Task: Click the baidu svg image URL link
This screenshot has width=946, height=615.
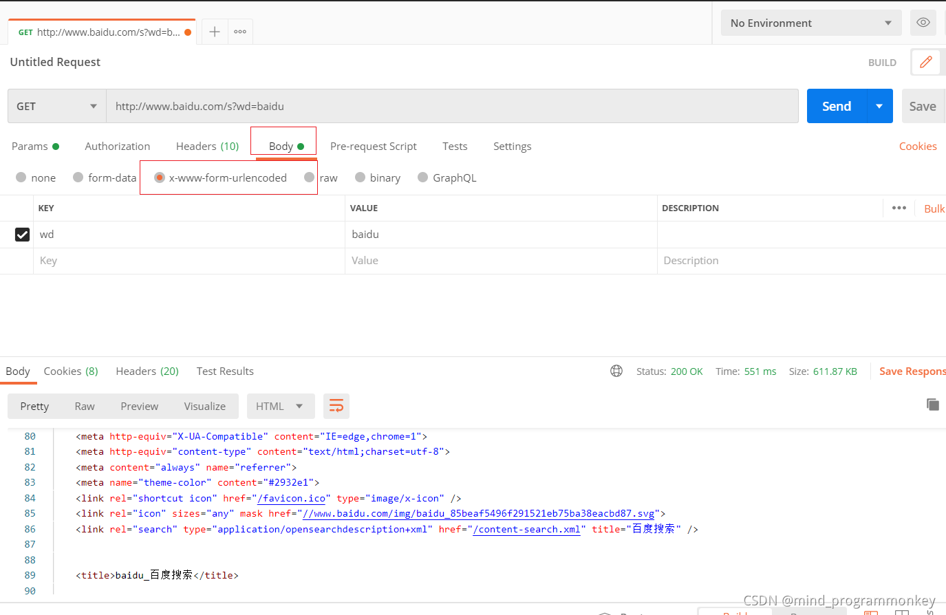Action: click(478, 513)
